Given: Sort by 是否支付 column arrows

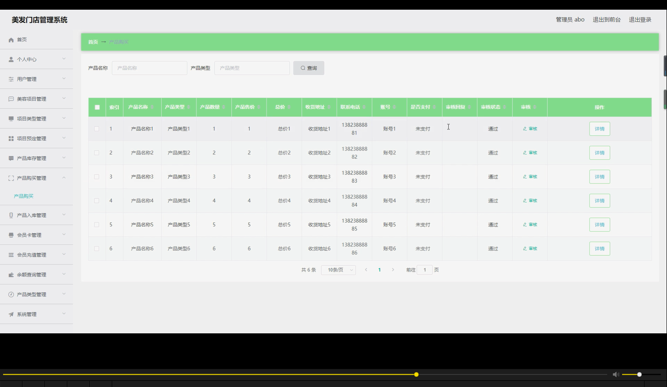Looking at the screenshot, I should (x=434, y=107).
